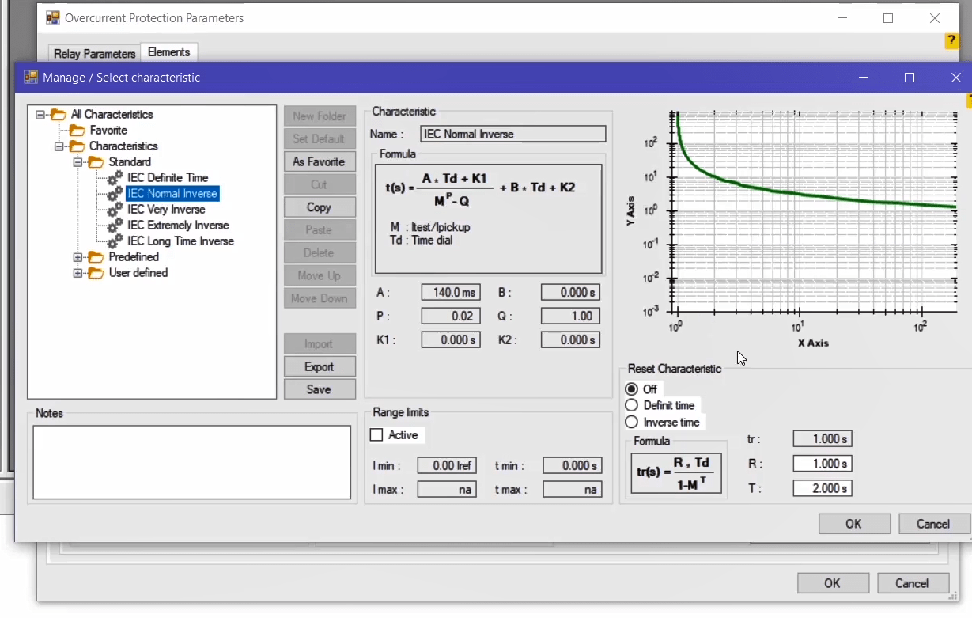972x618 pixels.
Task: Click the Predefined folder icon
Action: [x=96, y=257]
